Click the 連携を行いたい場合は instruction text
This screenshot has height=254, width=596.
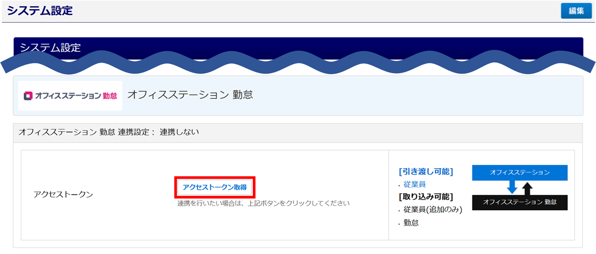[263, 203]
